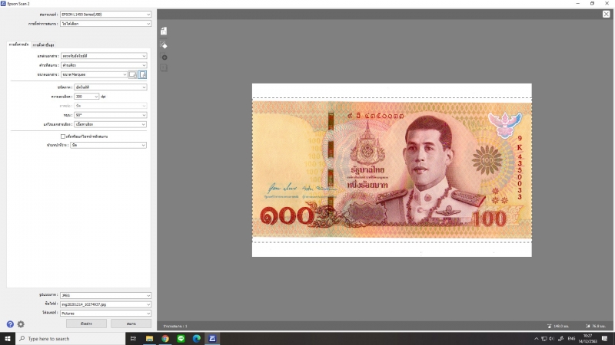Open the folder dropdown showing Pictures
The height and width of the screenshot is (345, 615).
105,314
